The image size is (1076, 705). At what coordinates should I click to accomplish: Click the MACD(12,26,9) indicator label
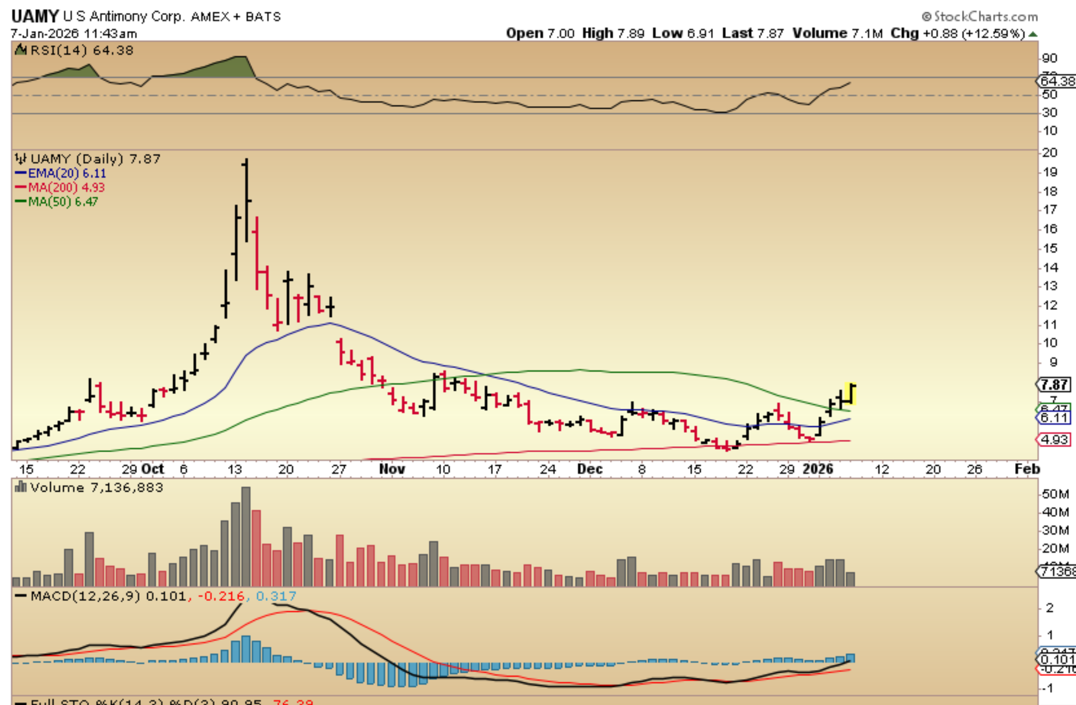(85, 596)
